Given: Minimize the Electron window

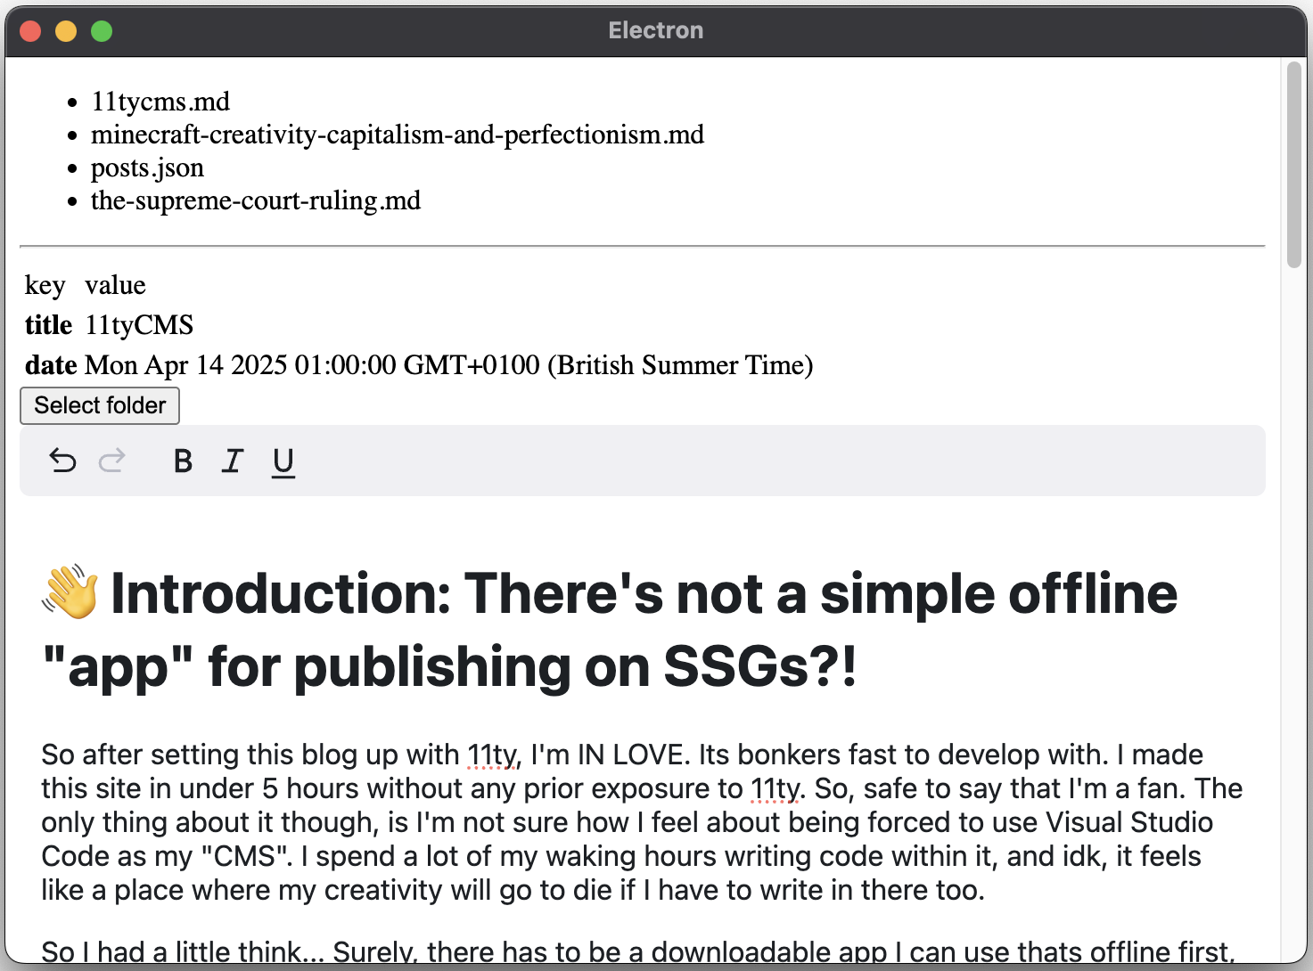Looking at the screenshot, I should tap(66, 31).
